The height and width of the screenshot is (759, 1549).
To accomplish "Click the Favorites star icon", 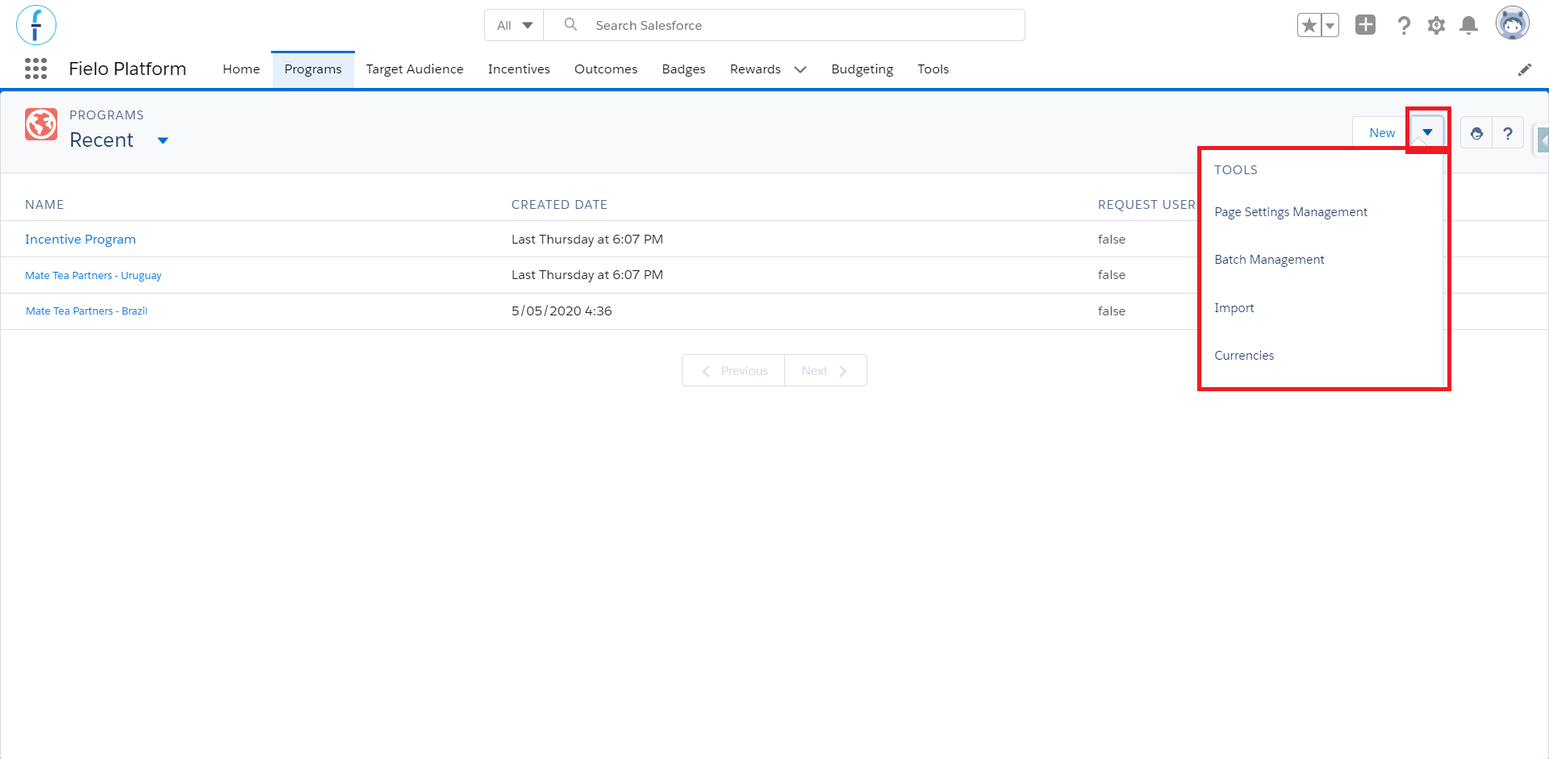I will coord(1309,26).
